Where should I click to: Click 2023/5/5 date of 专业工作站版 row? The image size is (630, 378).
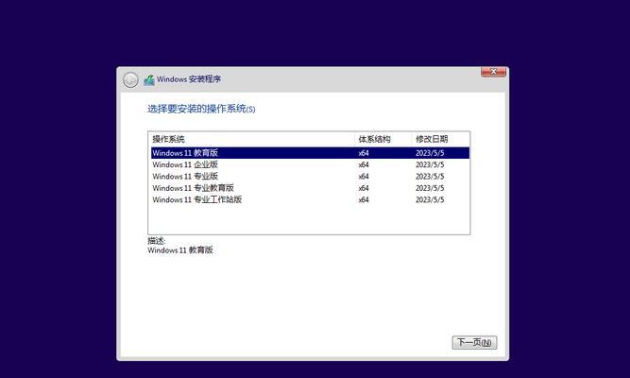click(430, 199)
